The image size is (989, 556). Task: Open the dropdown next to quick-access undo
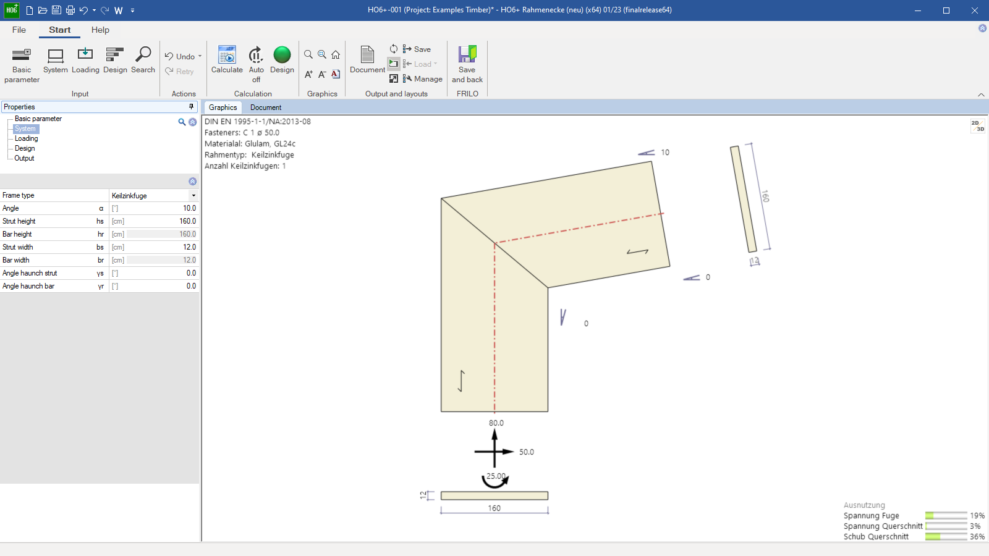(94, 11)
